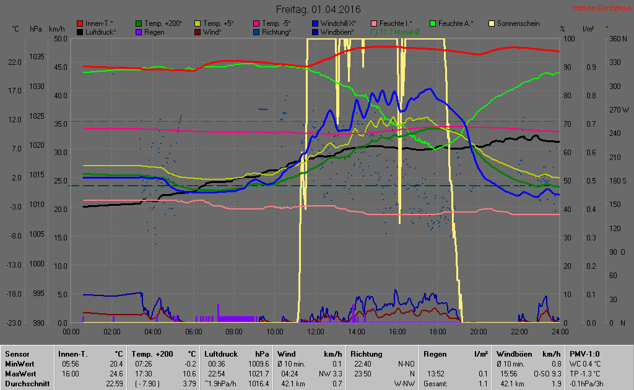The width and height of the screenshot is (634, 390).
Task: Click the black Luftdruck legend square
Action: (80, 32)
